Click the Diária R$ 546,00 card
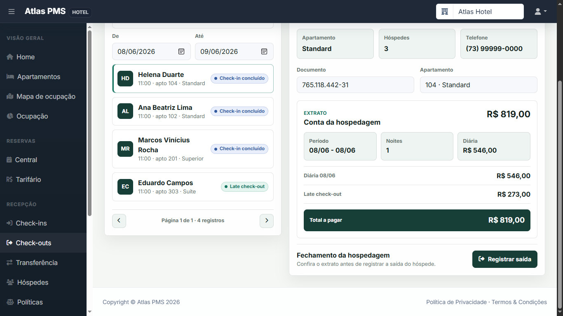Viewport: 563px width, 316px height. [494, 146]
